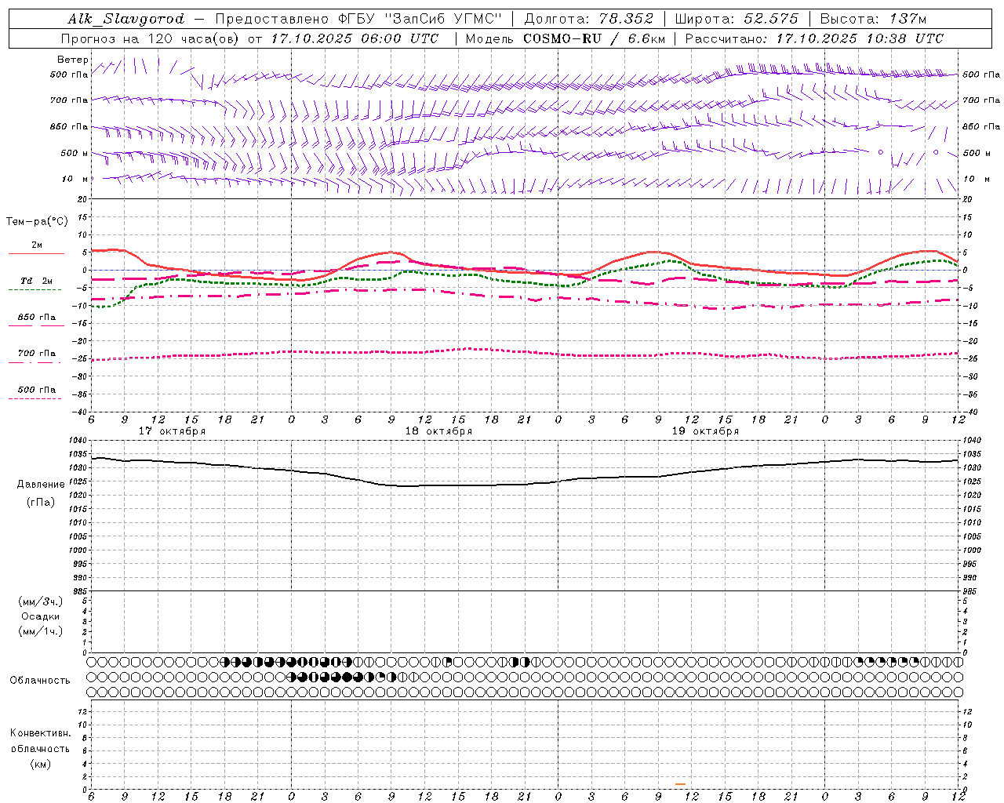
Task: Click the longitude value Долгота: 78.352
Action: click(x=587, y=19)
